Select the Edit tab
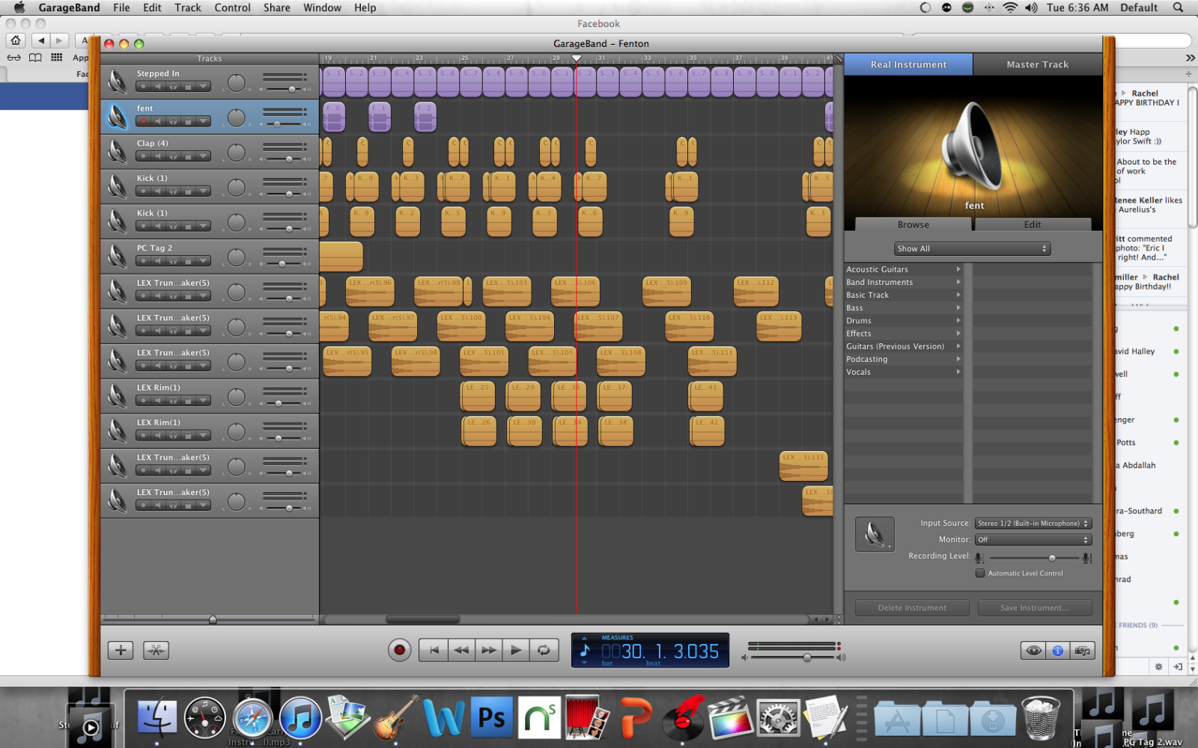 (x=1033, y=224)
